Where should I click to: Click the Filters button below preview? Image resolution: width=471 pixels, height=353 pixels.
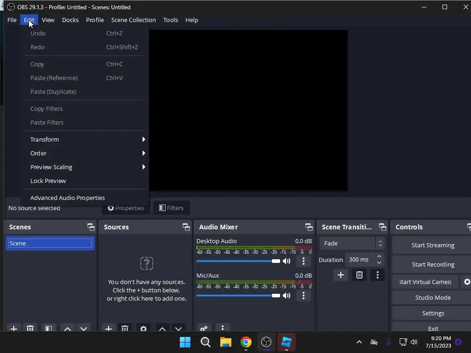tap(171, 208)
